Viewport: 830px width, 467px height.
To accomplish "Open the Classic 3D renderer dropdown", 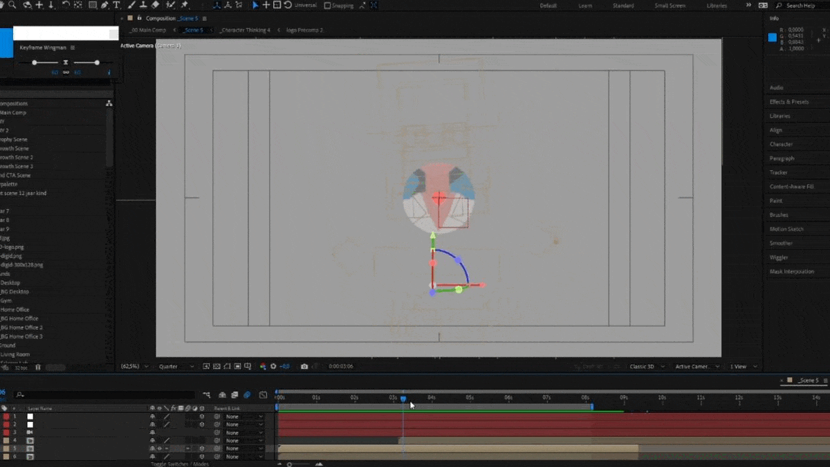I will (647, 367).
